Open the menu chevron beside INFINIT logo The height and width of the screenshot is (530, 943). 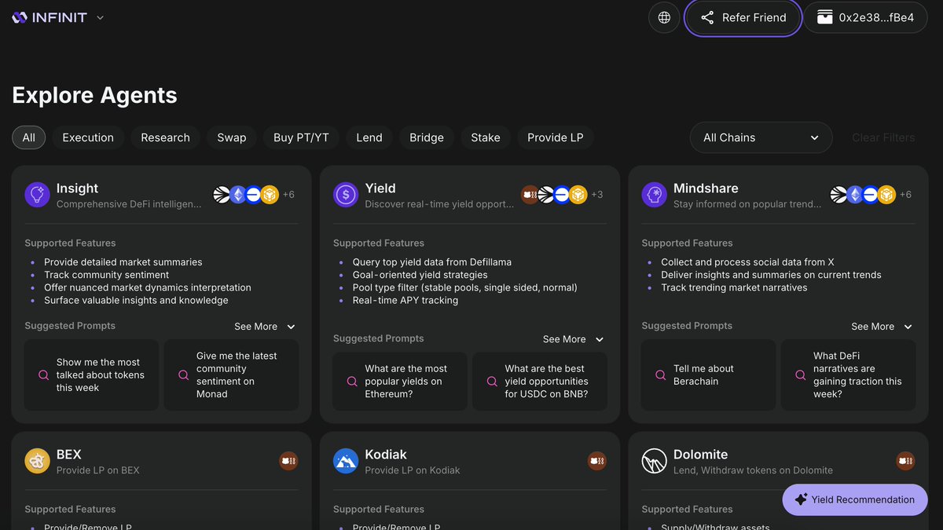click(x=100, y=17)
